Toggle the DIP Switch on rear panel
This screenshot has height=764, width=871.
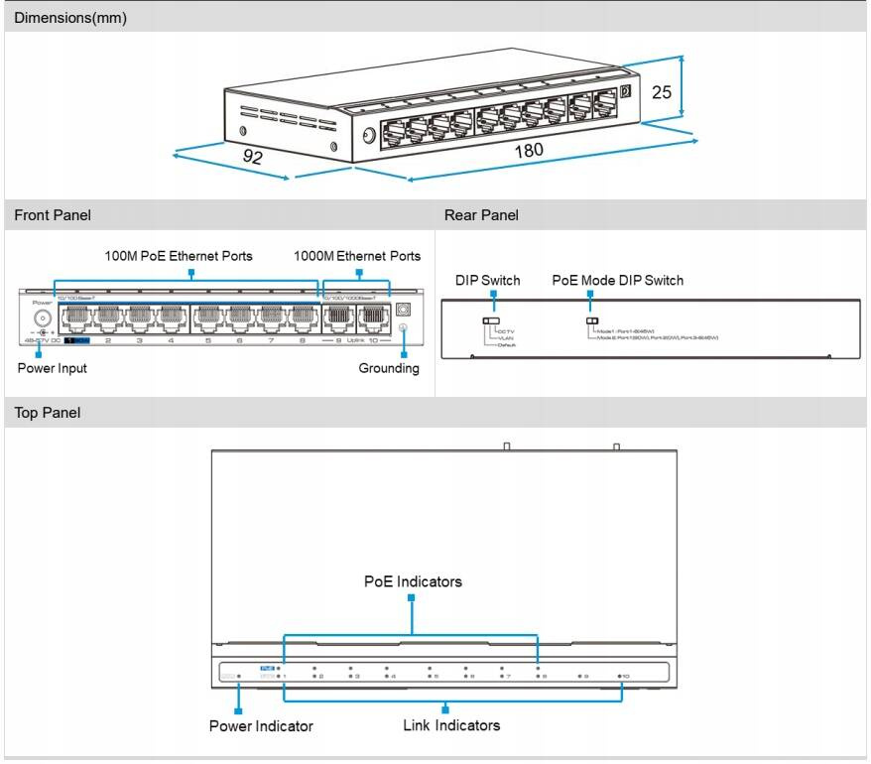488,320
